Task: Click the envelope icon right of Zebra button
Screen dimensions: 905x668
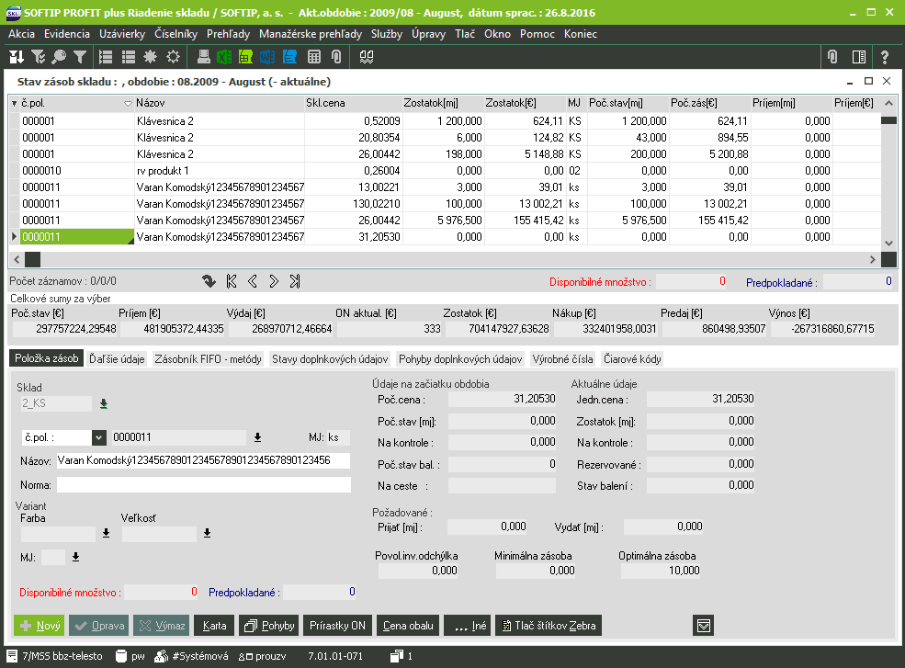Action: (704, 626)
